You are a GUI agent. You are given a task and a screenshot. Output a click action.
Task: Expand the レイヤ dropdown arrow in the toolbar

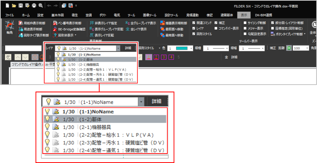[118, 48]
